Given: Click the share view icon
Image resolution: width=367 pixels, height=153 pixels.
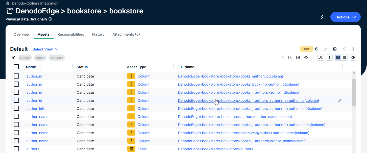Looking at the screenshot, I should coord(344,49).
